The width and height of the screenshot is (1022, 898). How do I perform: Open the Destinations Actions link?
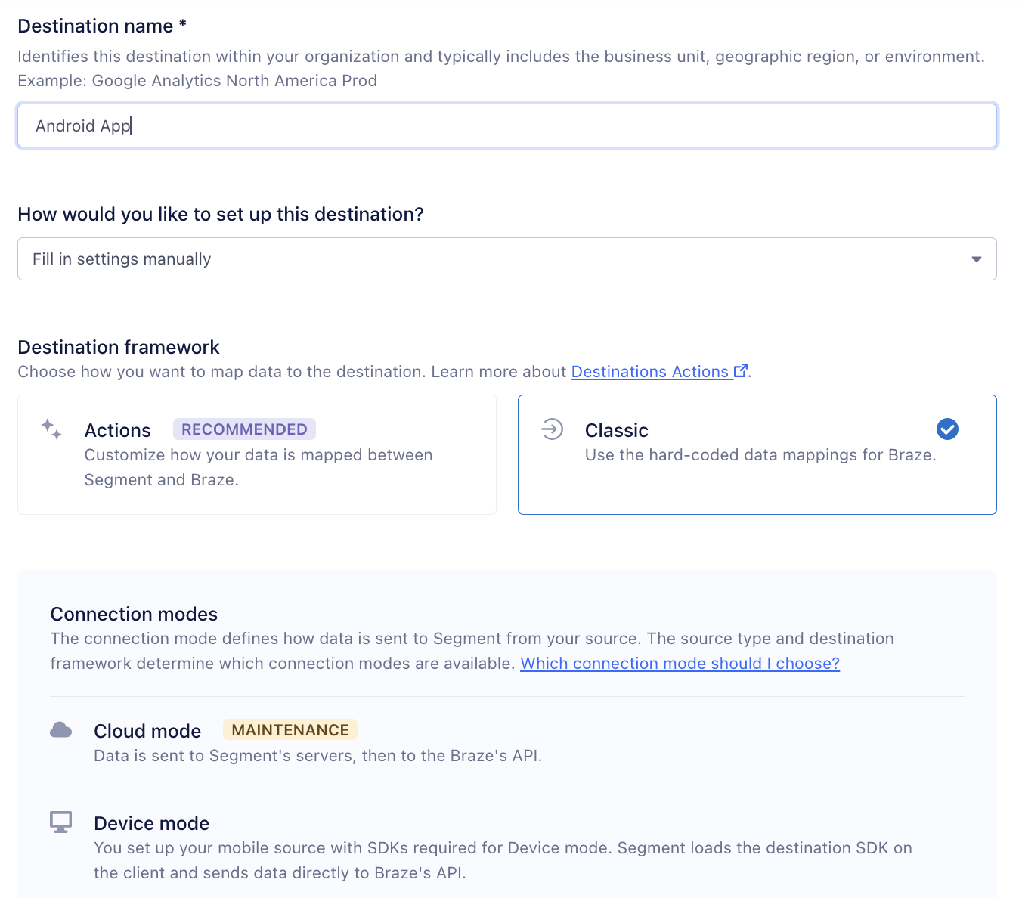click(650, 372)
